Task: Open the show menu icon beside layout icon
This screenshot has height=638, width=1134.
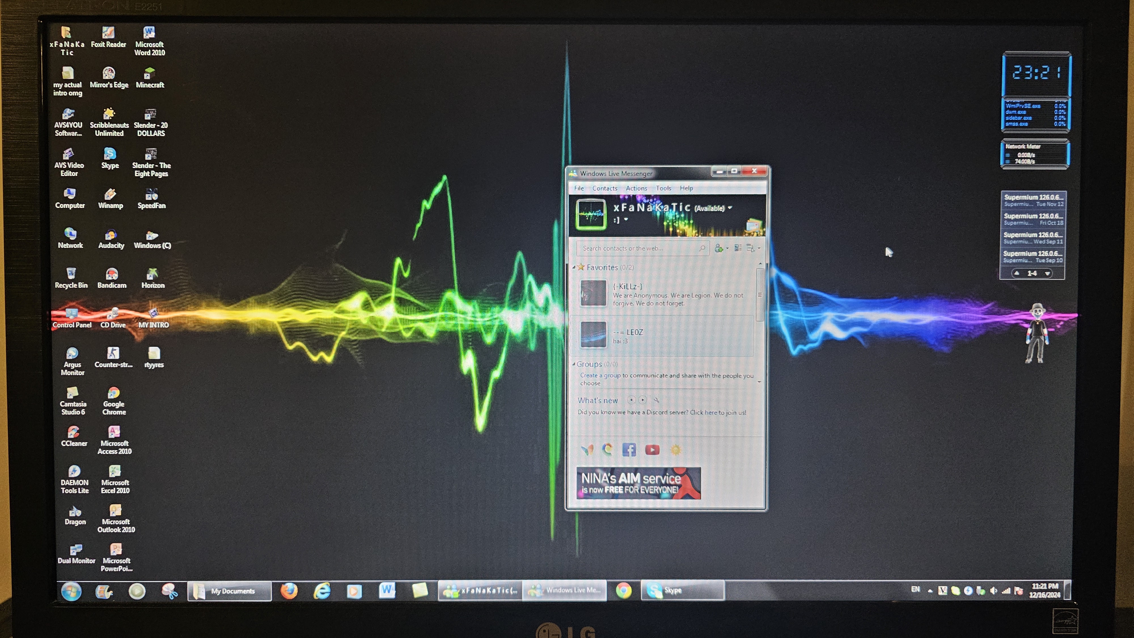Action: tap(751, 248)
